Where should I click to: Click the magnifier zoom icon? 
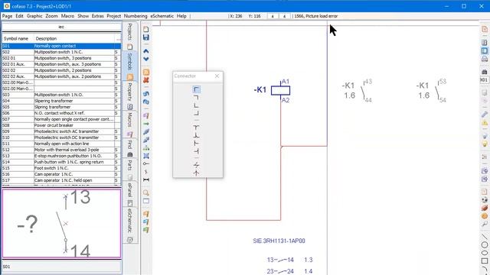coord(146,192)
